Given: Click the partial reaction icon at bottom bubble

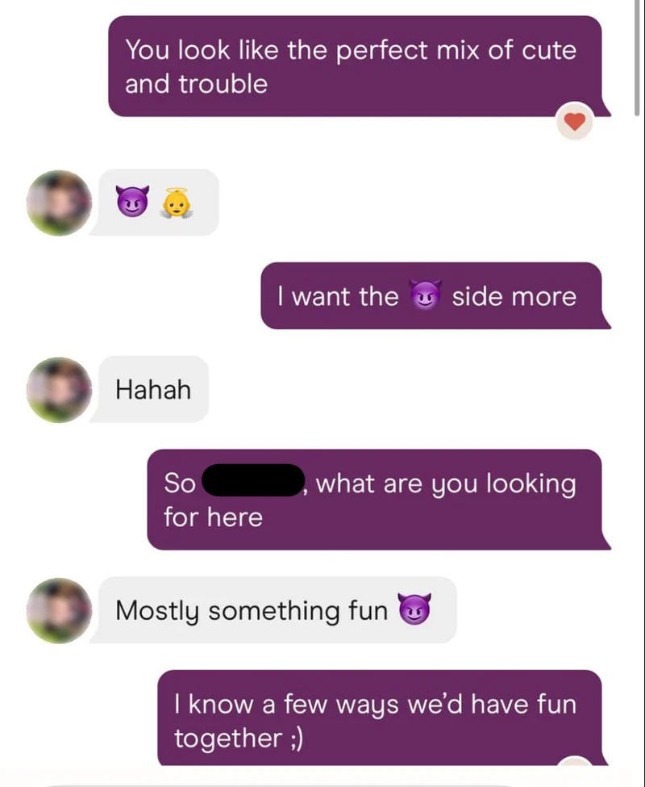Looking at the screenshot, I should point(575,760).
